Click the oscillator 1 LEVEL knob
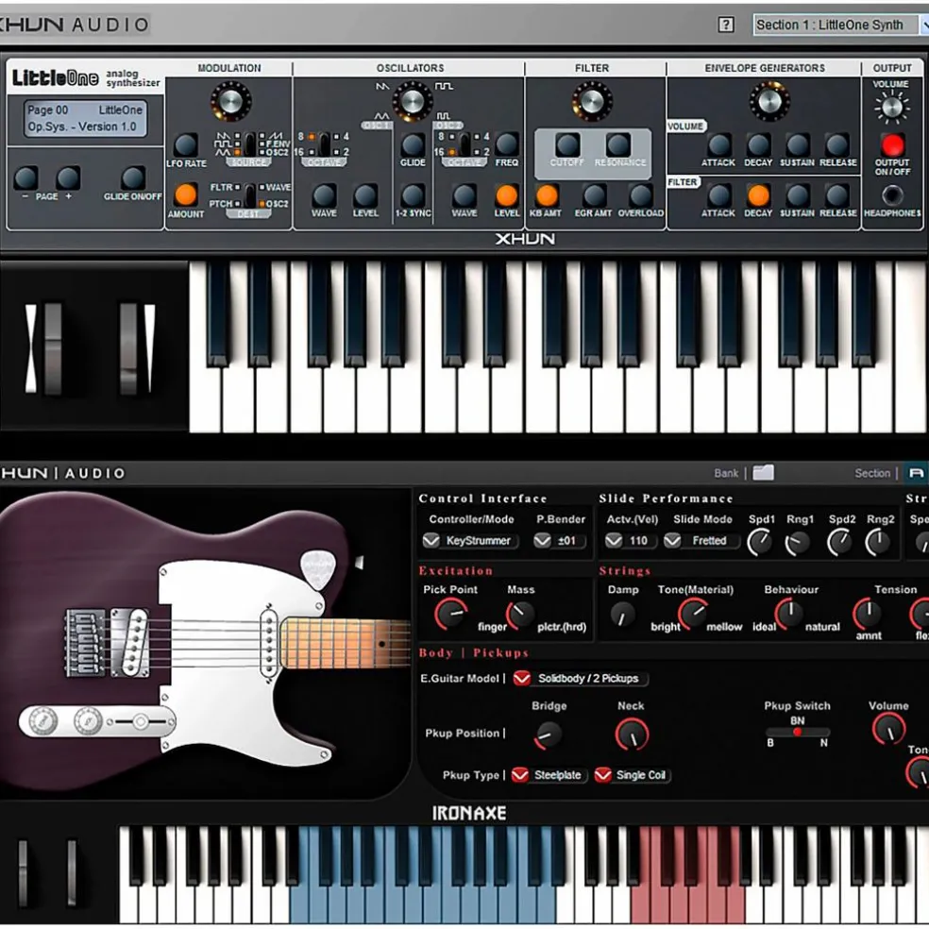Viewport: 929px width, 929px height. coord(365,195)
